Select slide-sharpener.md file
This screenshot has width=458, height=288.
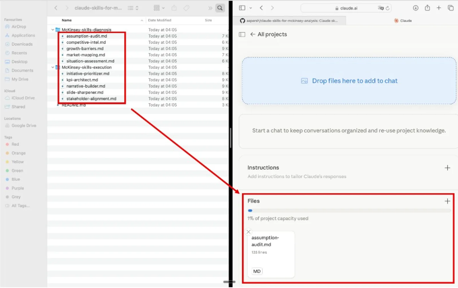(85, 93)
